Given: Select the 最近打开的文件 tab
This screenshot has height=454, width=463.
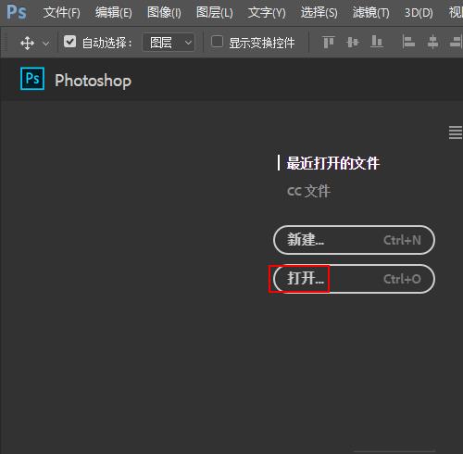Looking at the screenshot, I should coord(332,163).
